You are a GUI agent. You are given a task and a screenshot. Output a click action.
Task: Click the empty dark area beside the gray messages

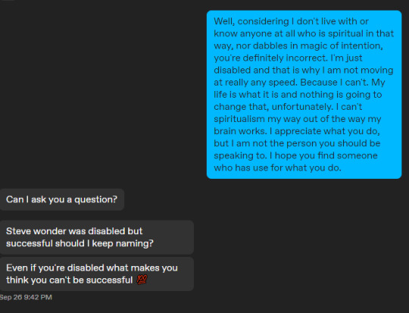pyautogui.click(x=300, y=243)
